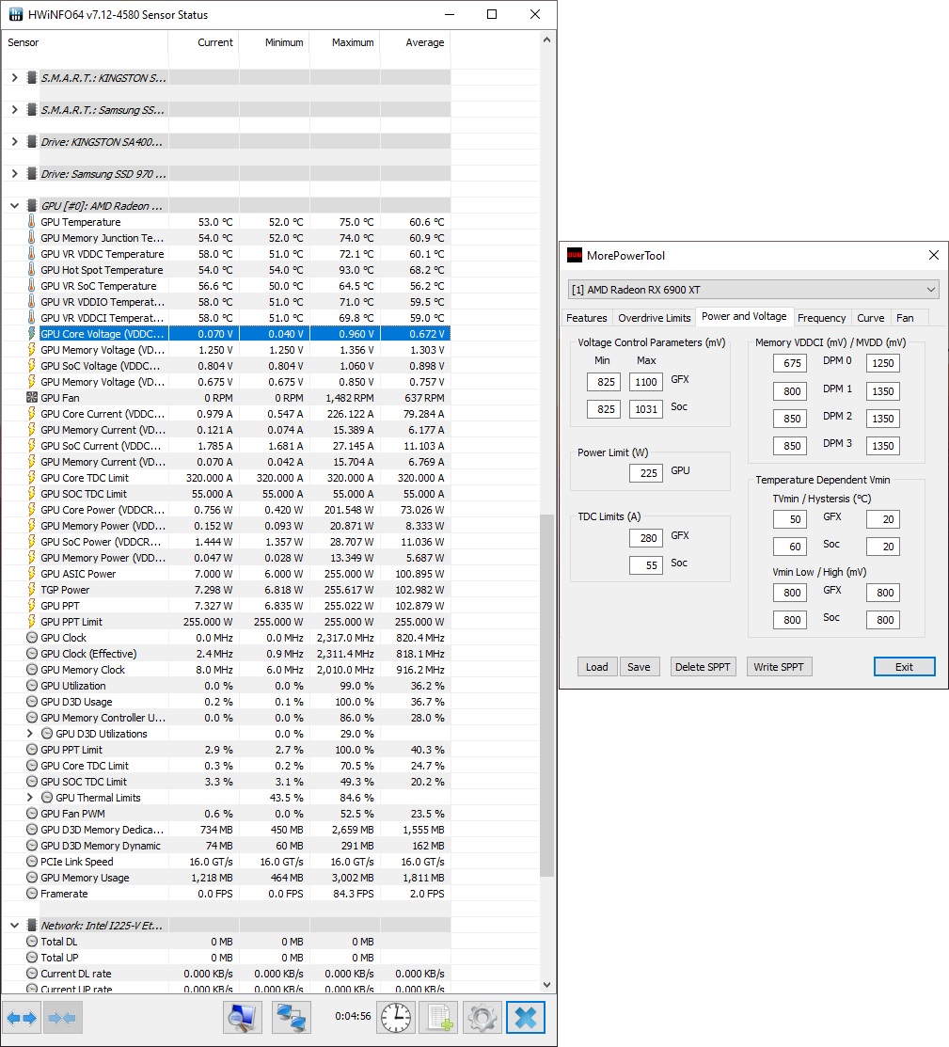Expand GPU Thermal Limits subgroup
Viewport: 949px width, 1047px height.
click(29, 798)
